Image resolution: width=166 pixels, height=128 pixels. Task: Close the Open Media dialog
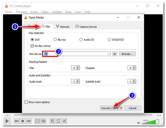[139, 17]
